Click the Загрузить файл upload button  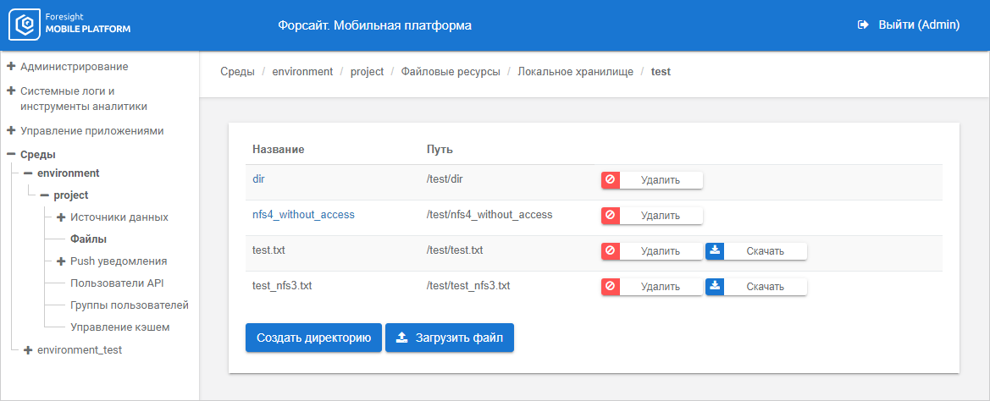click(x=450, y=338)
